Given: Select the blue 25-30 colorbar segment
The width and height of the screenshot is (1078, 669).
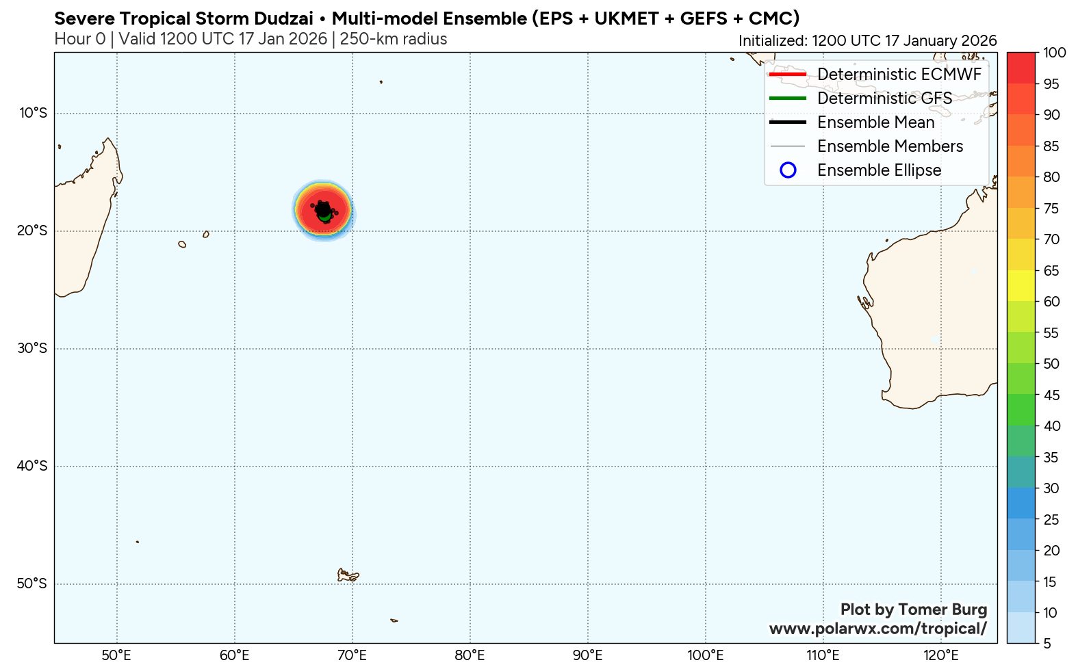Looking at the screenshot, I should pyautogui.click(x=1021, y=503).
